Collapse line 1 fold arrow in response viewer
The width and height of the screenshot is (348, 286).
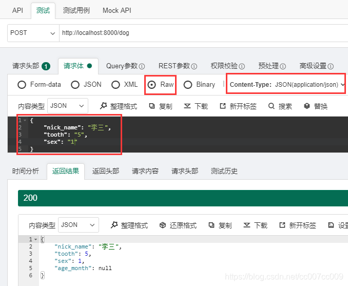coord(36,239)
